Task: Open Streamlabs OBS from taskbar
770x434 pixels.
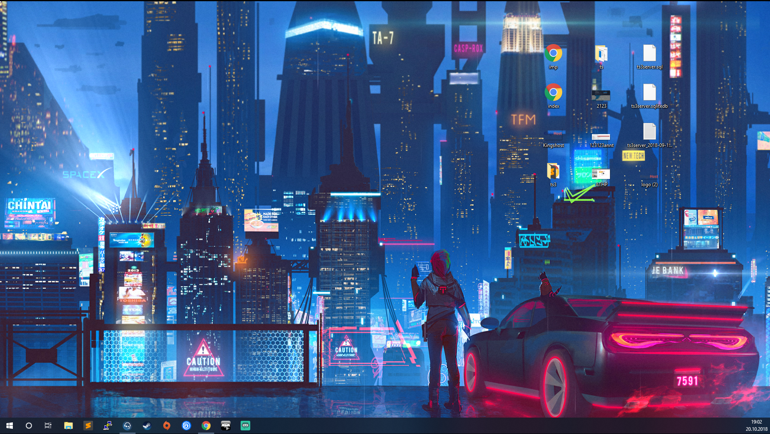Action: [245, 426]
